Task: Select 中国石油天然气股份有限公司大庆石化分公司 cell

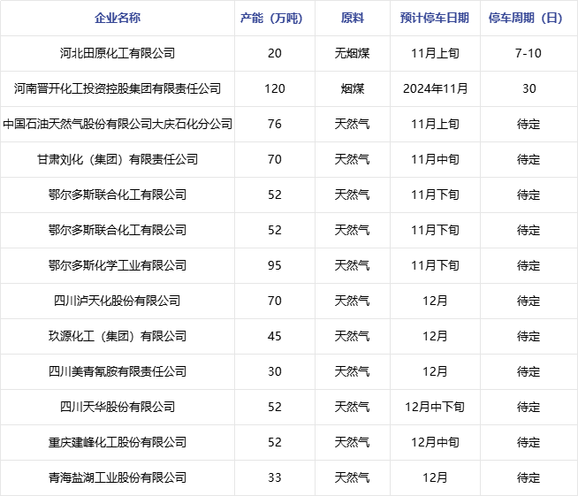Action: (118, 124)
